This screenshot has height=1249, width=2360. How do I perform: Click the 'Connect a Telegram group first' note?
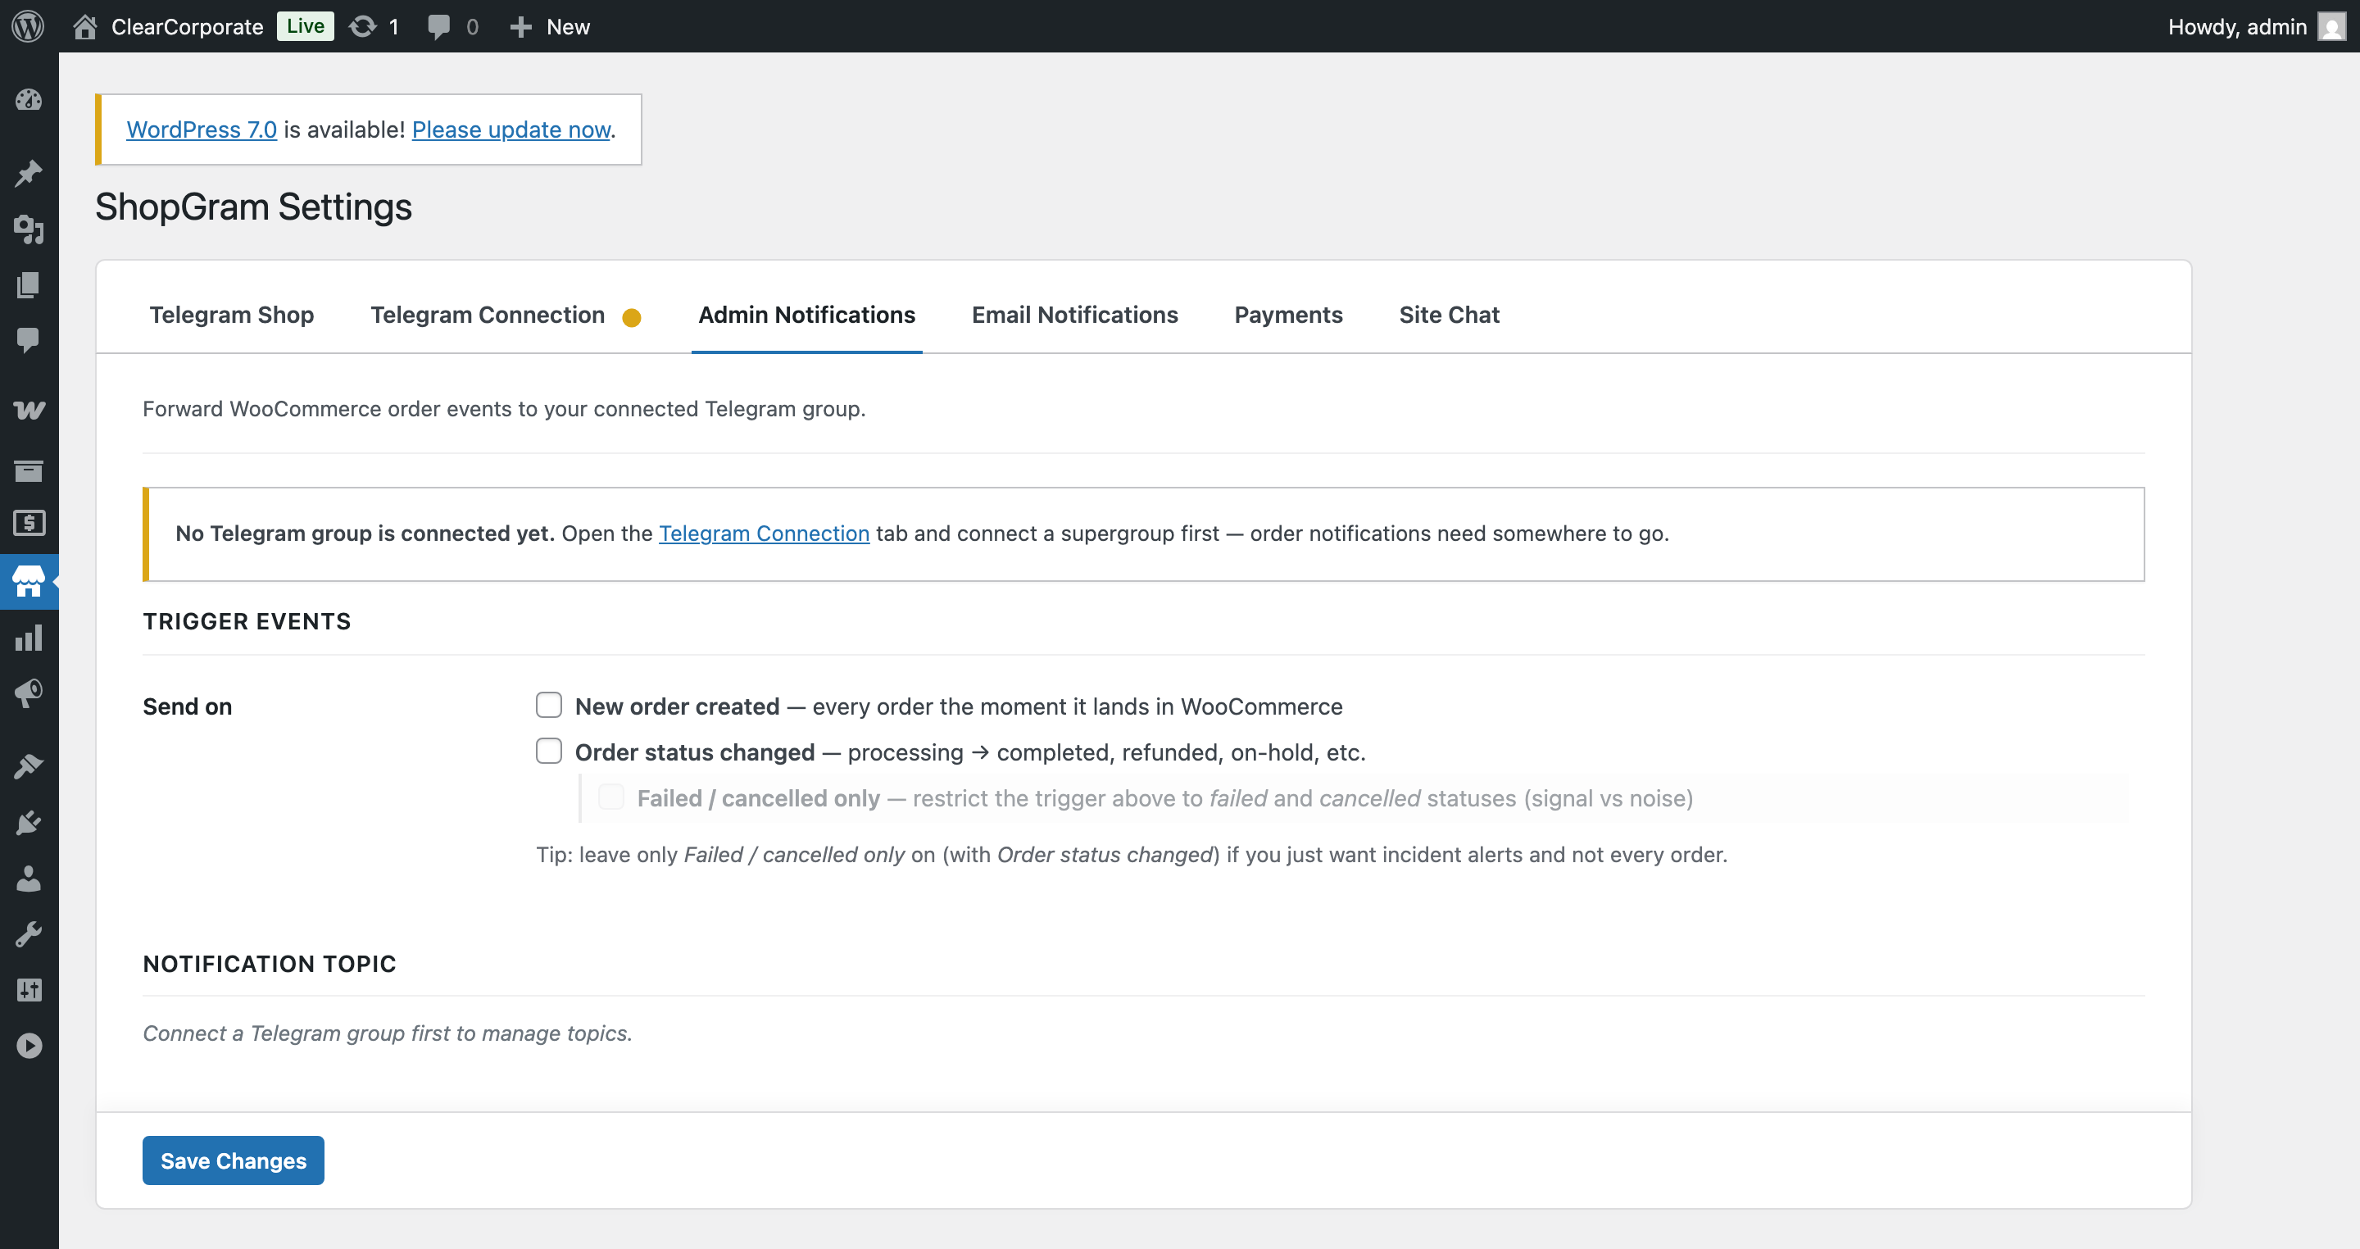tap(388, 1033)
